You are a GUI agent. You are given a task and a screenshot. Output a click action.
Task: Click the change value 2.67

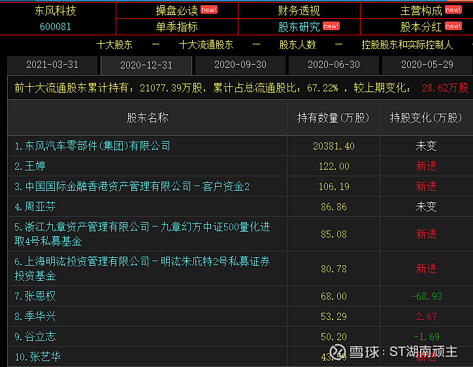click(x=426, y=317)
